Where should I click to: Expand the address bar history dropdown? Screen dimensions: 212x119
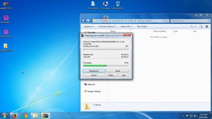(163, 21)
